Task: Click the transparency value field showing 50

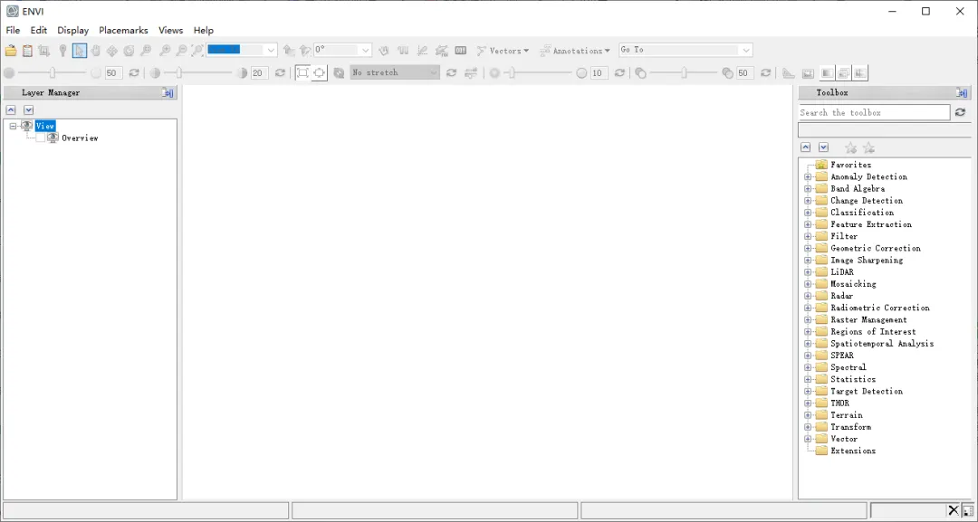Action: (744, 73)
